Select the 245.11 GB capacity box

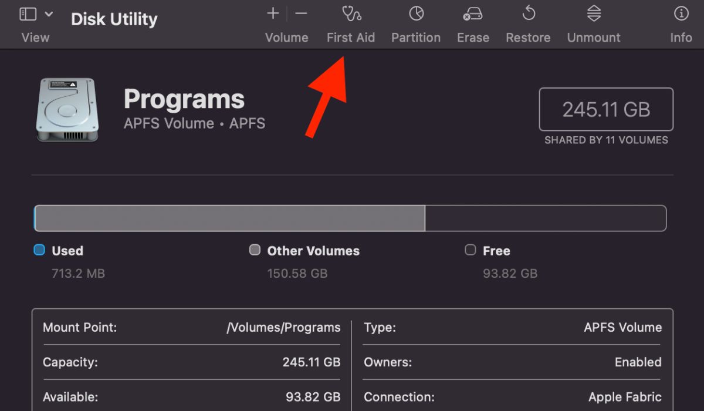click(x=606, y=109)
